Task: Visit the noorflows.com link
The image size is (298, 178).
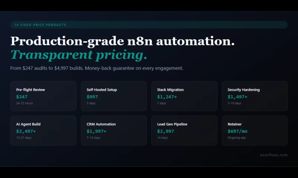Action: (x=274, y=155)
